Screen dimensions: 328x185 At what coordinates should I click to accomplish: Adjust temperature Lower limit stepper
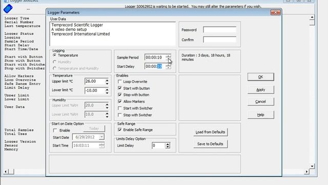[x=107, y=90]
